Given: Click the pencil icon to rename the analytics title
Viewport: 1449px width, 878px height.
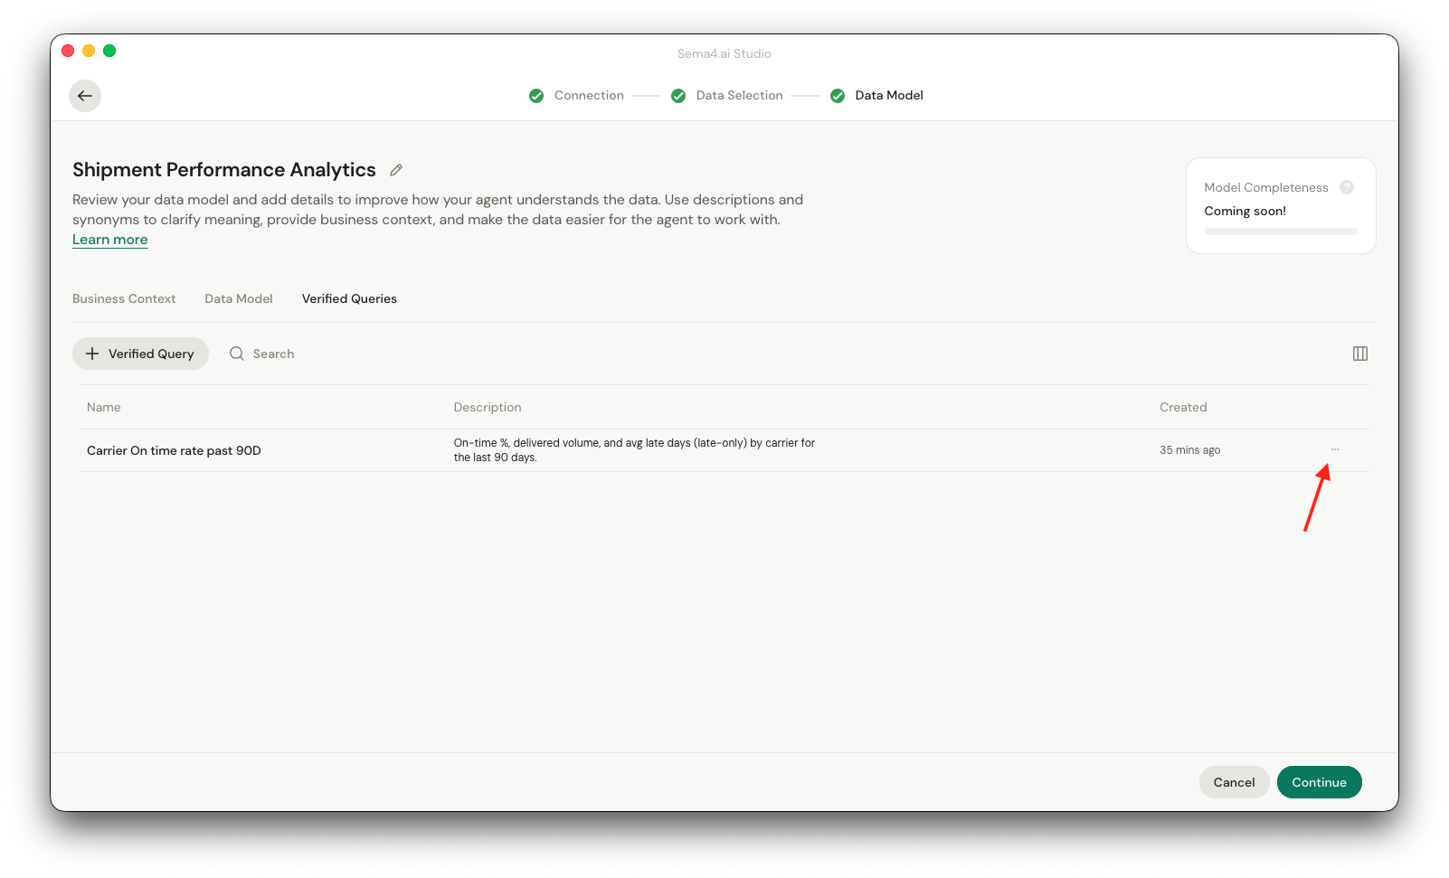Looking at the screenshot, I should point(395,170).
